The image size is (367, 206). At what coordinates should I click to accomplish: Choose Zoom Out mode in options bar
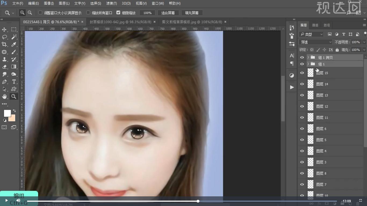(30, 13)
